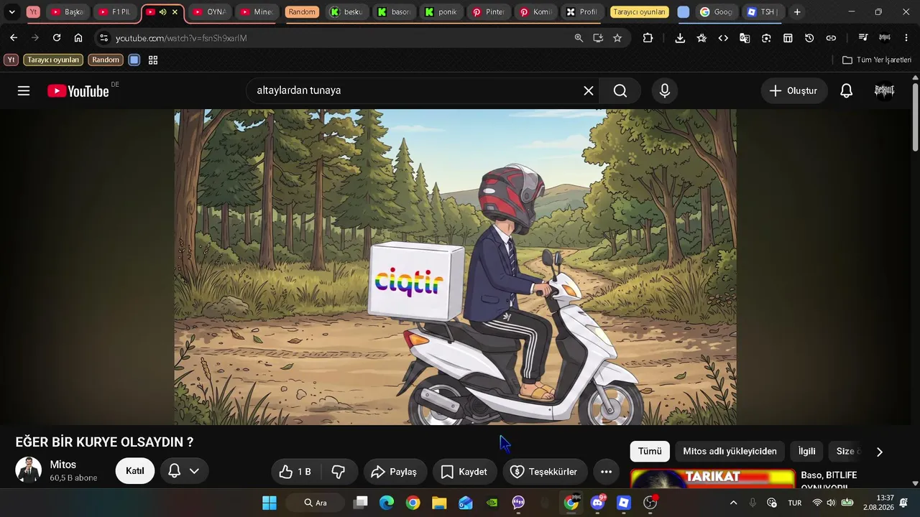Switch to the Profil browser tab
Image resolution: width=920 pixels, height=517 pixels.
[x=581, y=12]
